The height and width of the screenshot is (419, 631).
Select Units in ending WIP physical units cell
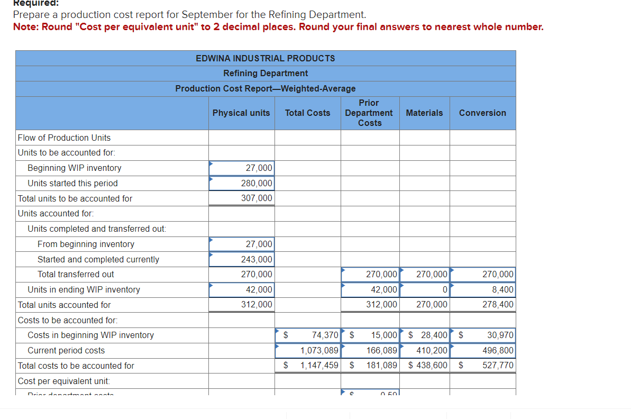pos(242,289)
